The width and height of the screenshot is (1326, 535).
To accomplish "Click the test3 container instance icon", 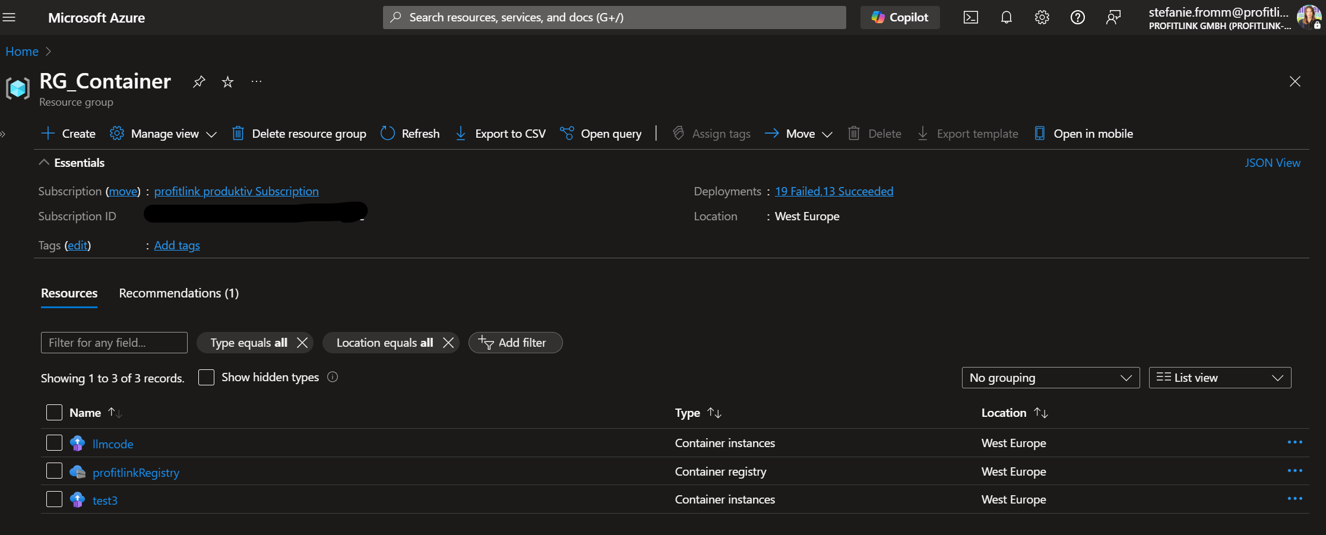I will (x=77, y=500).
